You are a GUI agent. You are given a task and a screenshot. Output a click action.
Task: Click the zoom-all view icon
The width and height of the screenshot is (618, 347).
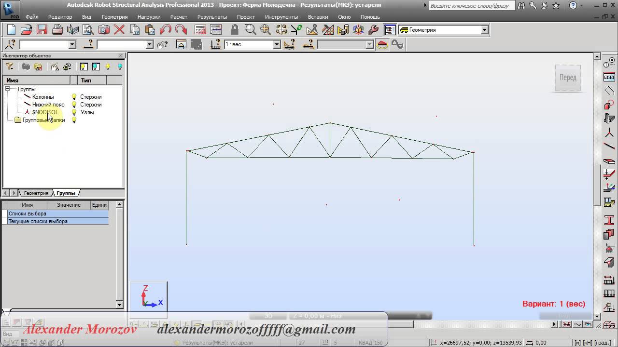coord(266,30)
